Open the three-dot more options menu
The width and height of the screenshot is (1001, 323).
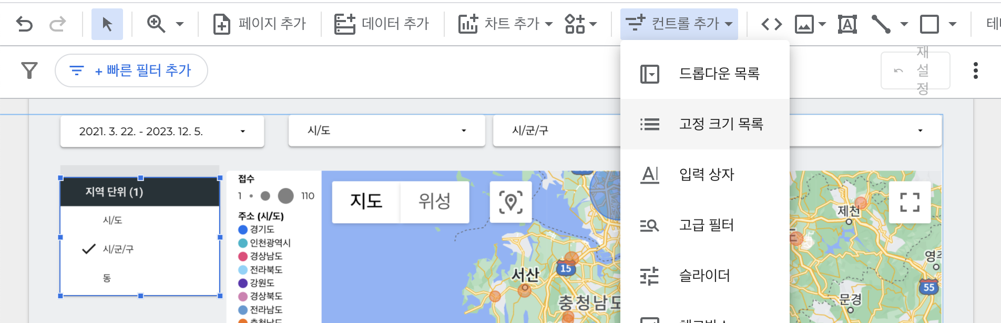pos(976,70)
